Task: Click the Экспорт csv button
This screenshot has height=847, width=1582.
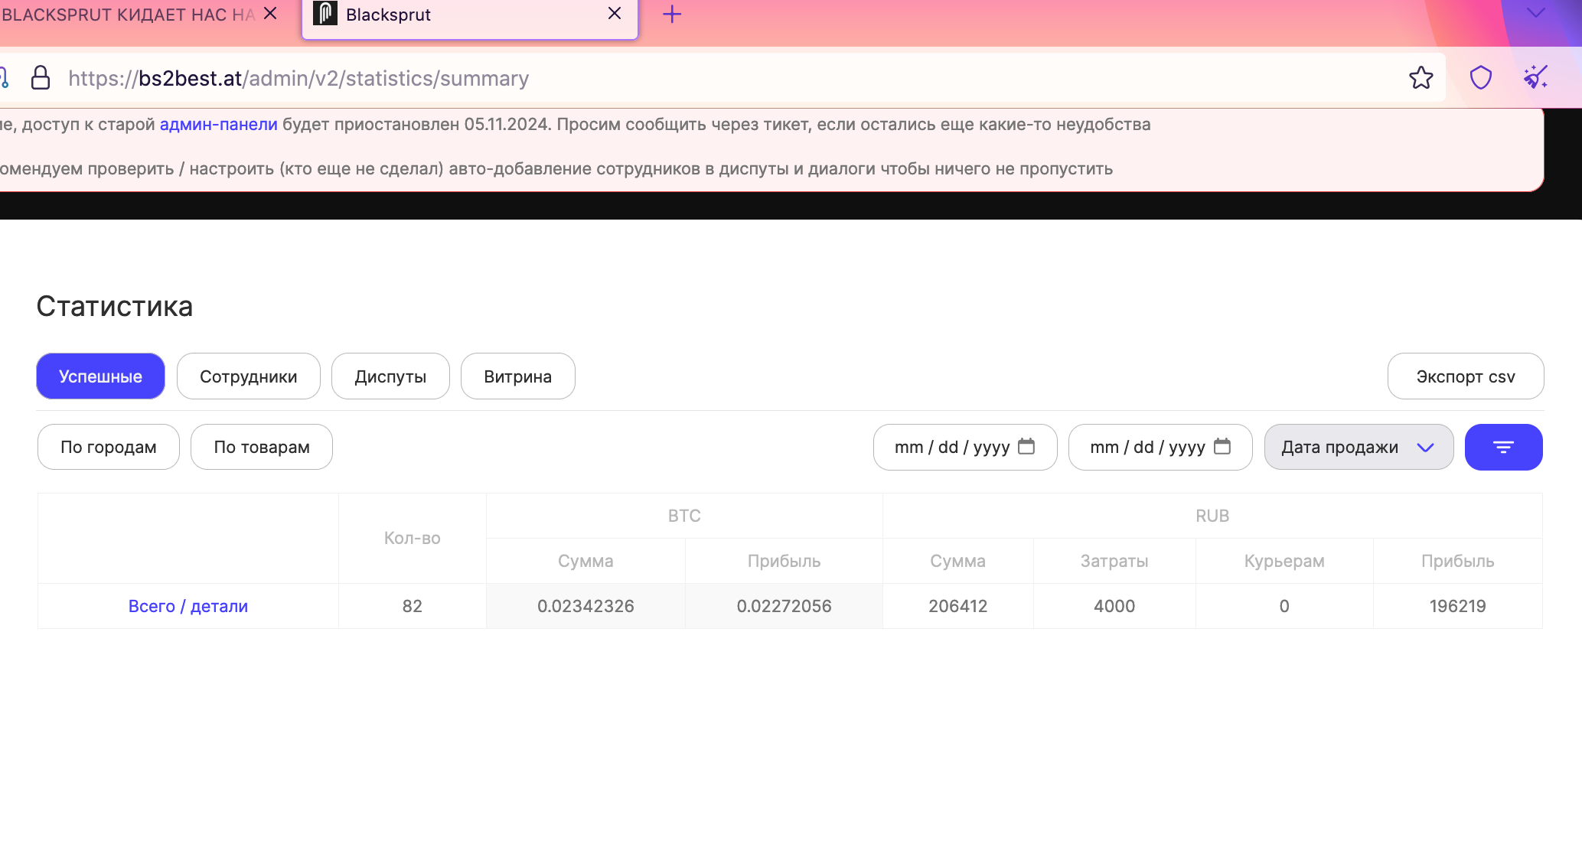Action: pos(1465,376)
